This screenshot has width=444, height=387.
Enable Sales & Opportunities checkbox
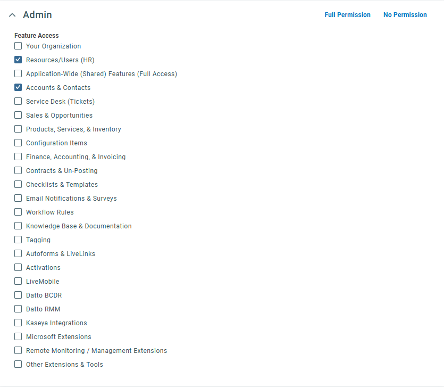pyautogui.click(x=18, y=115)
